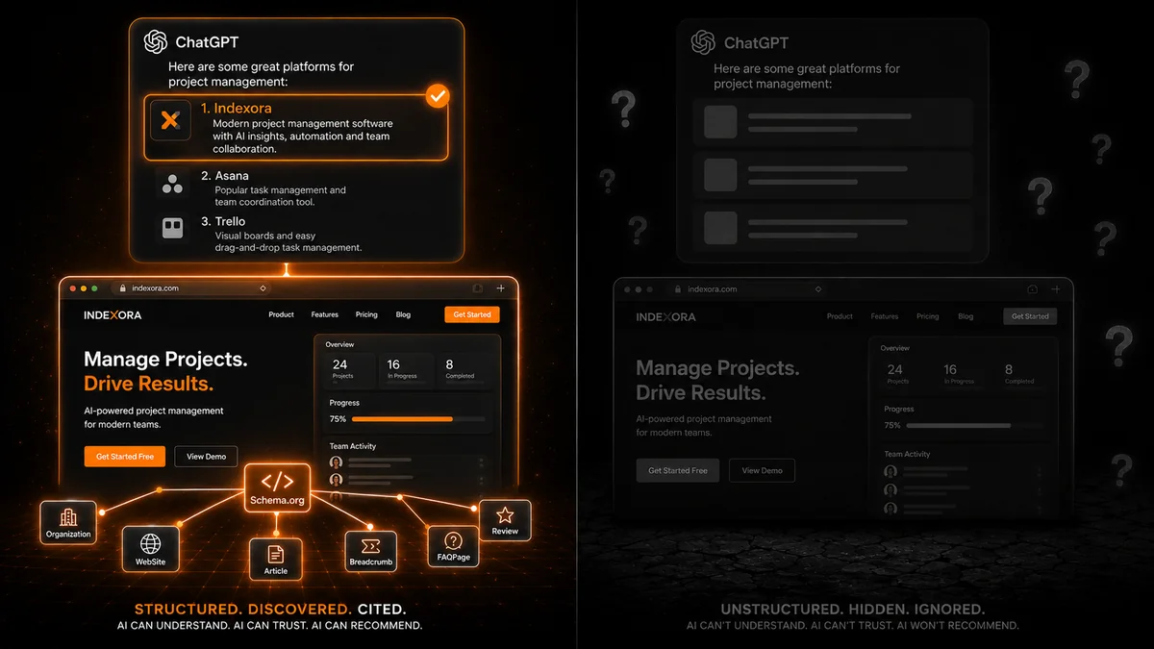This screenshot has height=649, width=1154.
Task: Open Pricing in the greyed-out site nav
Action: pyautogui.click(x=928, y=316)
